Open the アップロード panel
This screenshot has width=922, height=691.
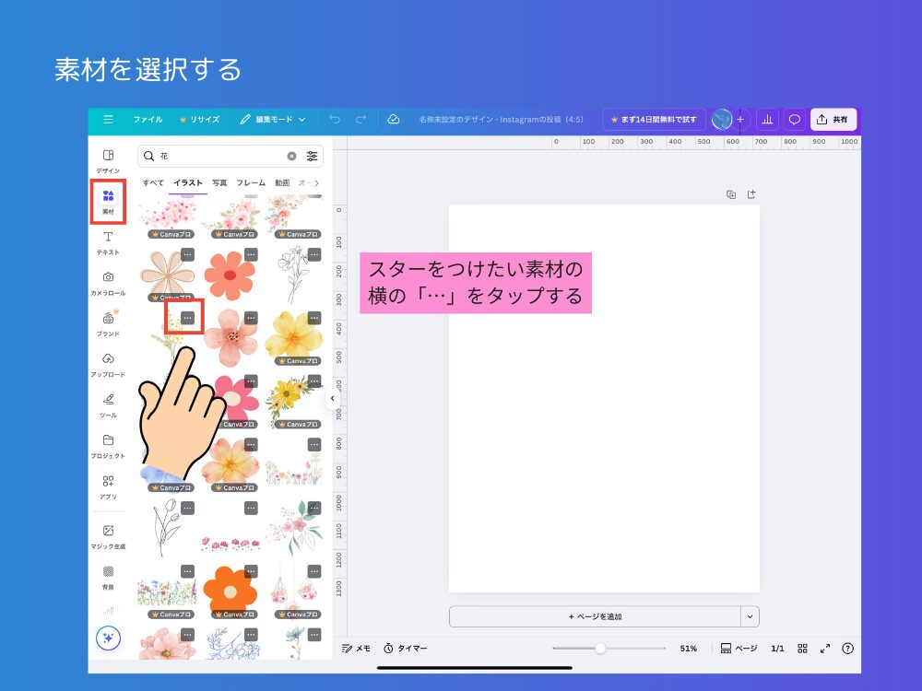point(108,366)
